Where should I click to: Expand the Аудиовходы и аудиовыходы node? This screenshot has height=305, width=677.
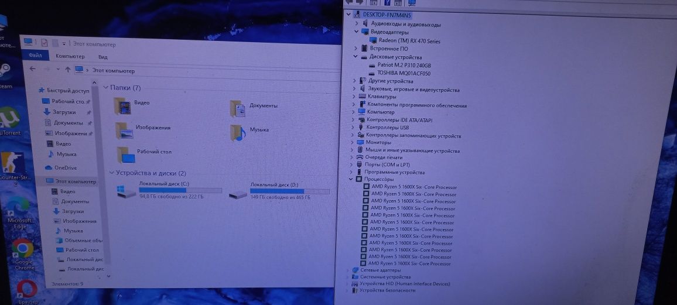357,24
